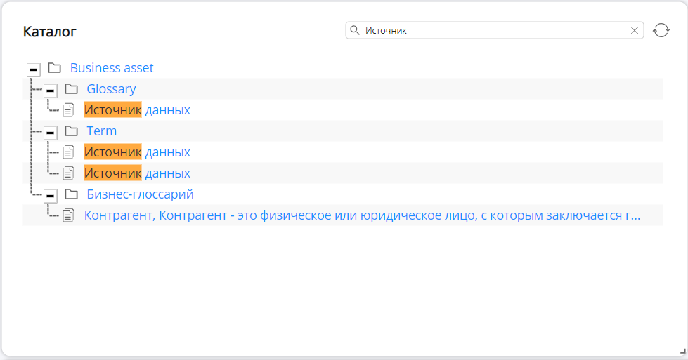688x360 pixels.
Task: Click into the catalog search input
Action: click(x=492, y=30)
